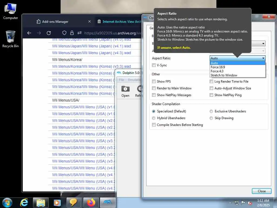This screenshot has width=277, height=208.
Task: Switch to Dolphin emulator on taskbar
Action: coord(108,203)
